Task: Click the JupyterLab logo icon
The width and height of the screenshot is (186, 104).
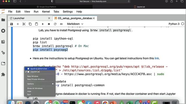Action: coord(3,12)
